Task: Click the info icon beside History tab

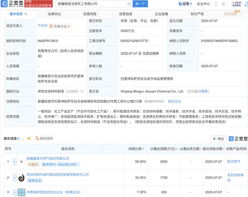Action: point(241,14)
